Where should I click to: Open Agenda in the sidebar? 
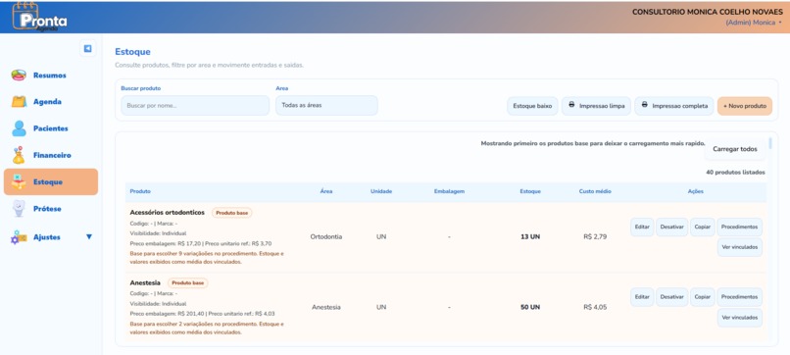(50, 102)
